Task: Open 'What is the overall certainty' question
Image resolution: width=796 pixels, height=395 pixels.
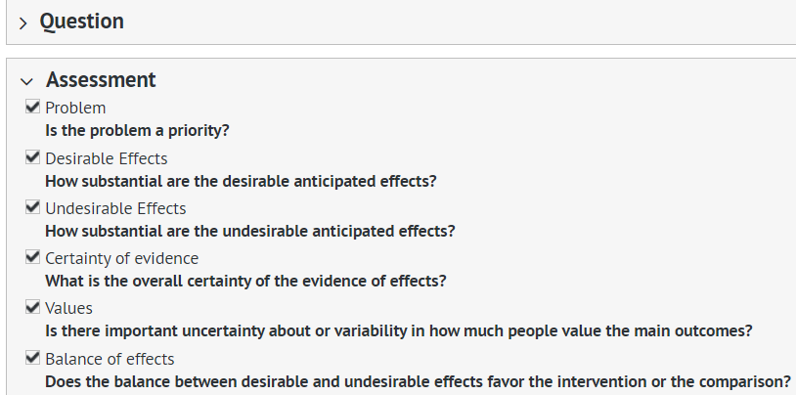Action: coord(245,281)
